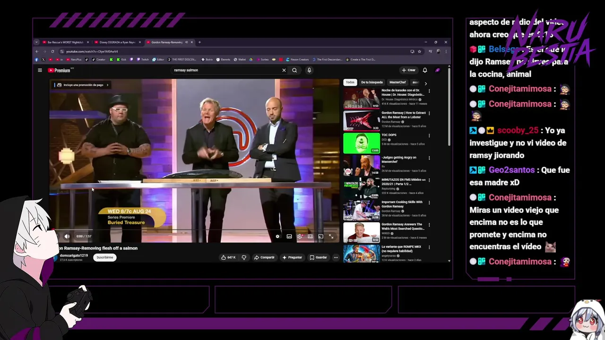Seek on the video progress bar
The image size is (605, 340).
(194, 230)
